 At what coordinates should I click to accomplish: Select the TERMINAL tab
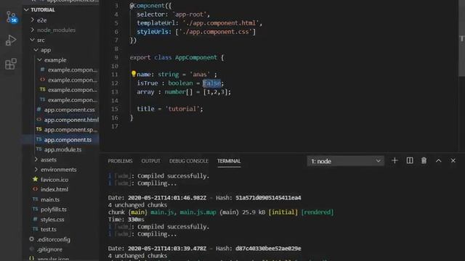coord(229,161)
